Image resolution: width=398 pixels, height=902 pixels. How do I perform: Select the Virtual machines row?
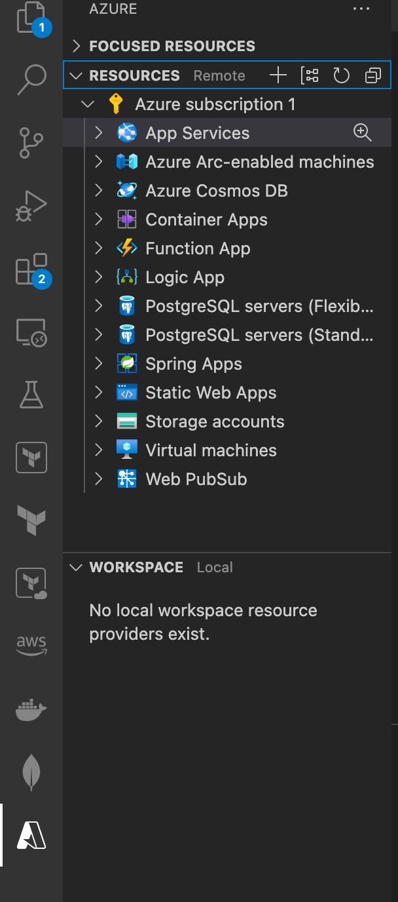[x=227, y=450]
